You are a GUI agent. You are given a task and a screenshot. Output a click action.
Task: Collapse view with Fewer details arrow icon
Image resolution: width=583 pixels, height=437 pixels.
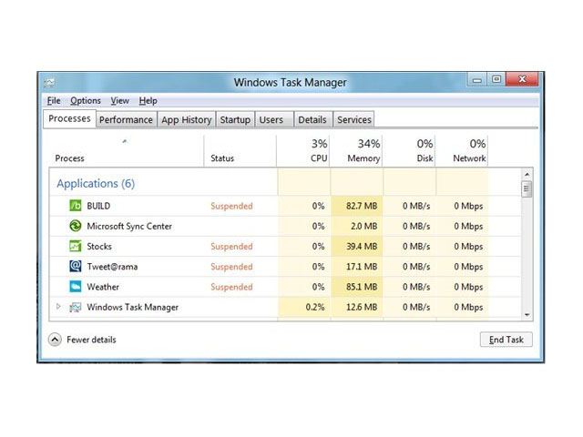click(55, 340)
